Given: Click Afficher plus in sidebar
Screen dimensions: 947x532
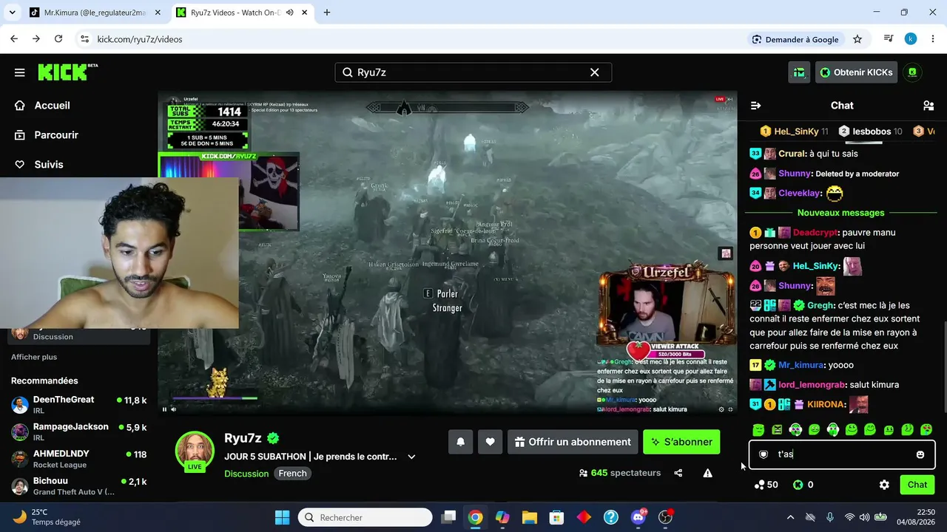Looking at the screenshot, I should (34, 357).
